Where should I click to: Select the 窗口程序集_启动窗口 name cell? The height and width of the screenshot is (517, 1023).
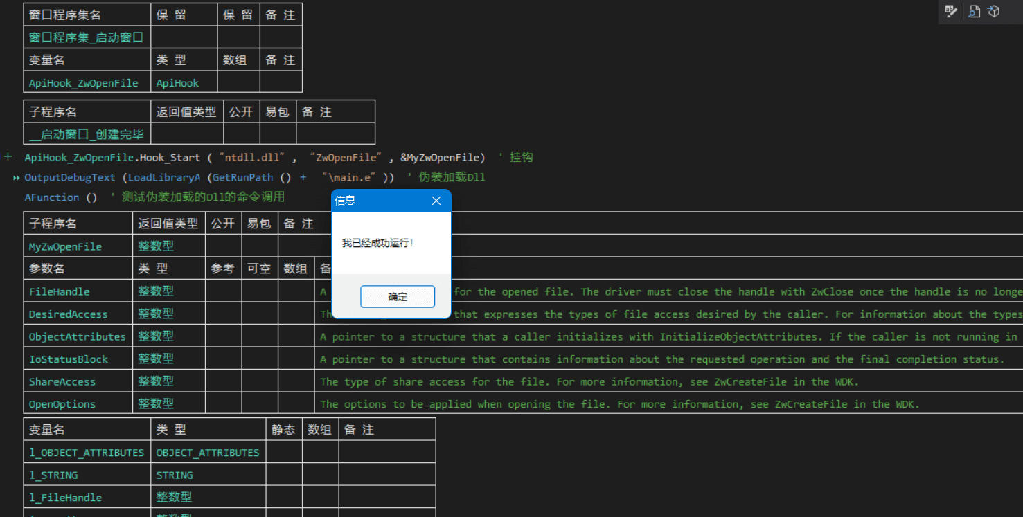87,37
